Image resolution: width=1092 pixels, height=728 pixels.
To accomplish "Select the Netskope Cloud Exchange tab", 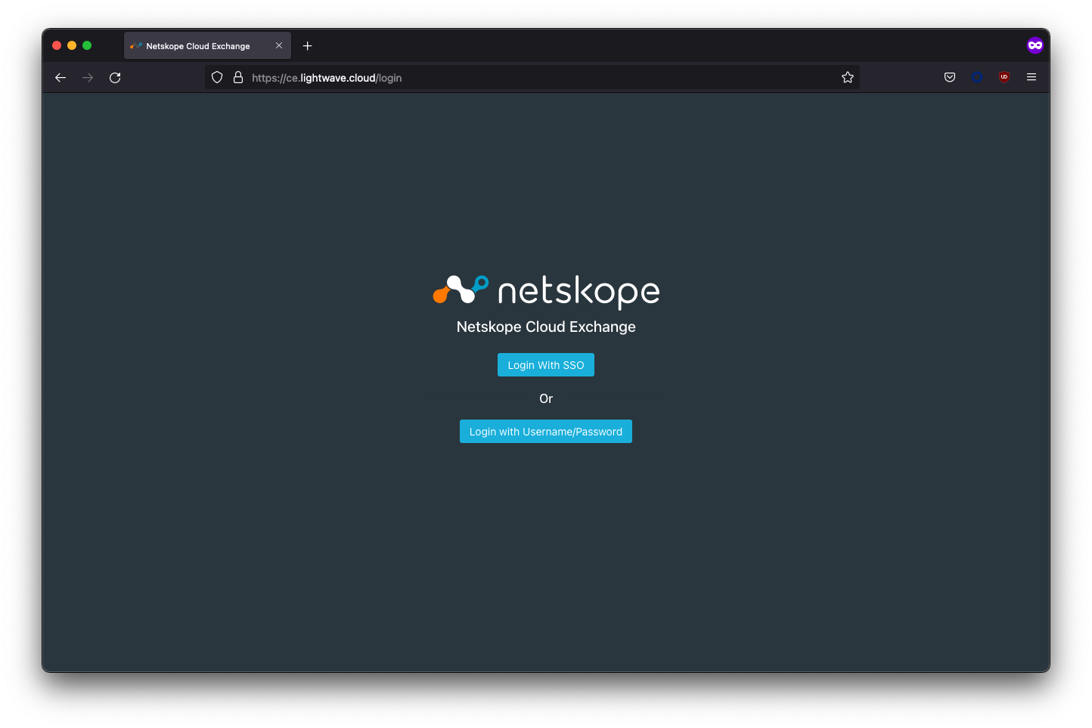I will 198,46.
